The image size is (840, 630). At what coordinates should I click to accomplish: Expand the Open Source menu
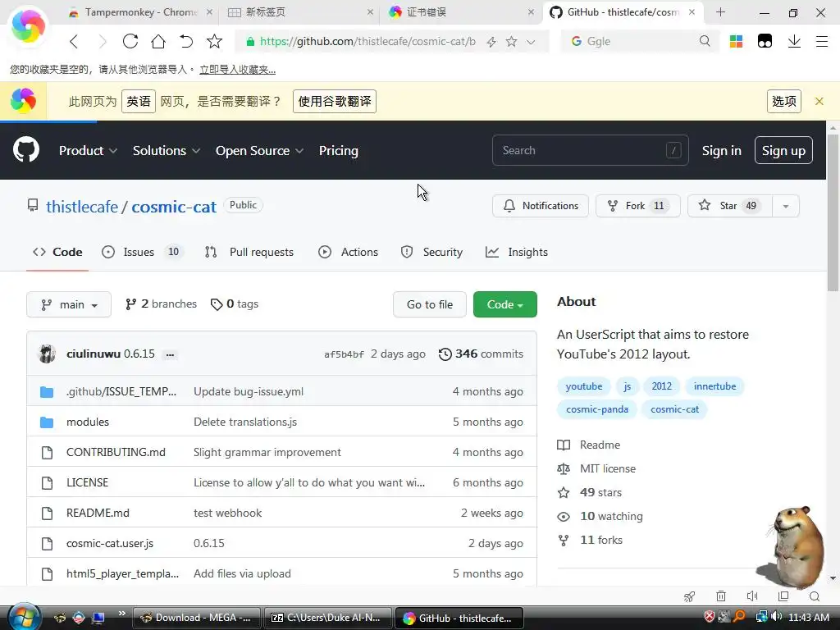click(259, 151)
